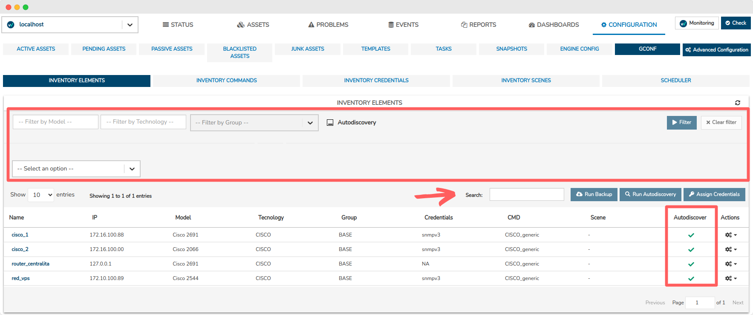Click IP address 172.16.100.88
Screen dimensions: 753x315
click(x=107, y=235)
